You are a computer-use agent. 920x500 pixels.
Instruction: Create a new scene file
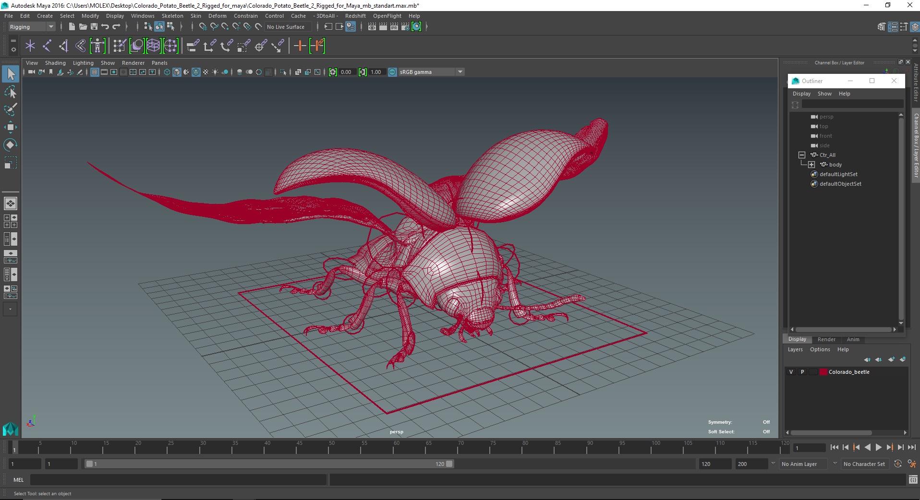click(x=72, y=27)
